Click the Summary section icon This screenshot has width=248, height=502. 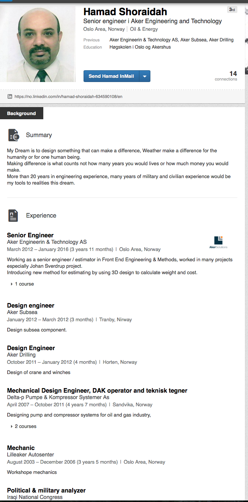pyautogui.click(x=13, y=135)
